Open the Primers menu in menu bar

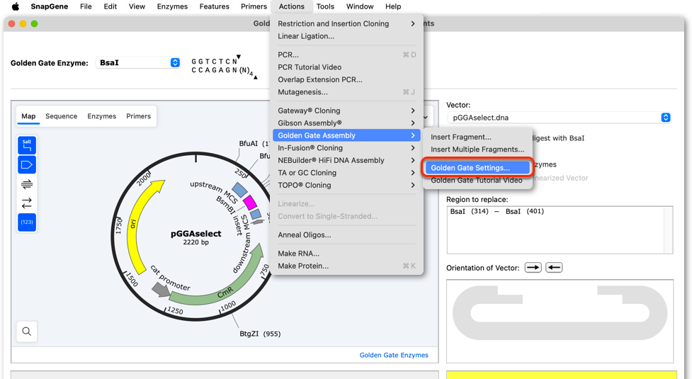click(254, 6)
